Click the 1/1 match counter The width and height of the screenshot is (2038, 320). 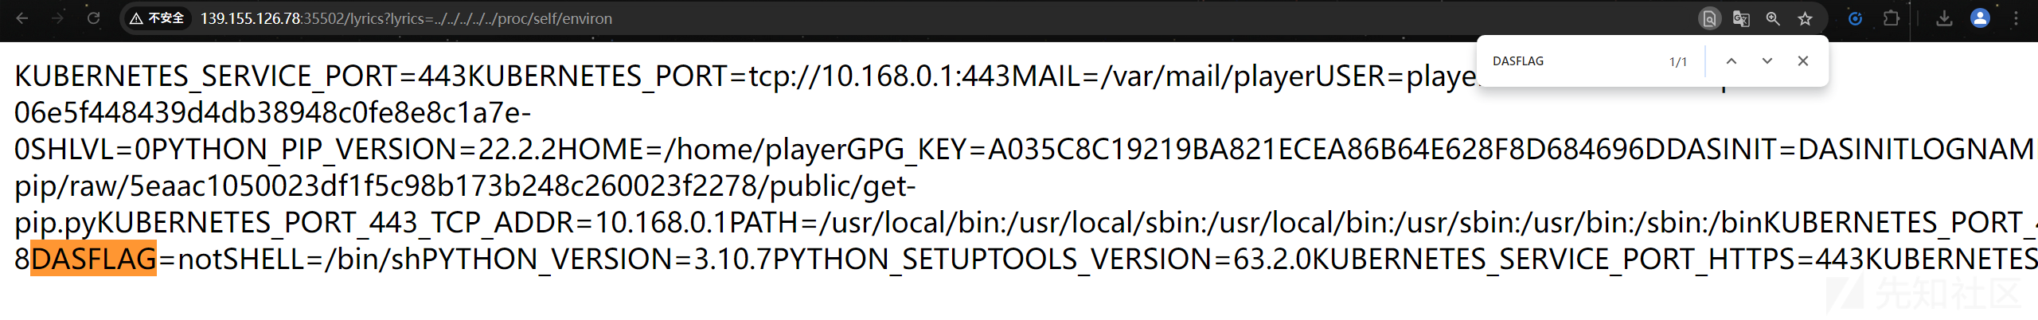coord(1677,62)
